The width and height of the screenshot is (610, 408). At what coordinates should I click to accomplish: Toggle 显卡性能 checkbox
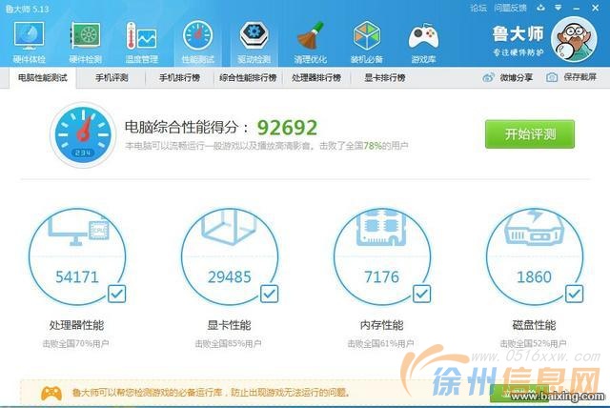pyautogui.click(x=269, y=294)
